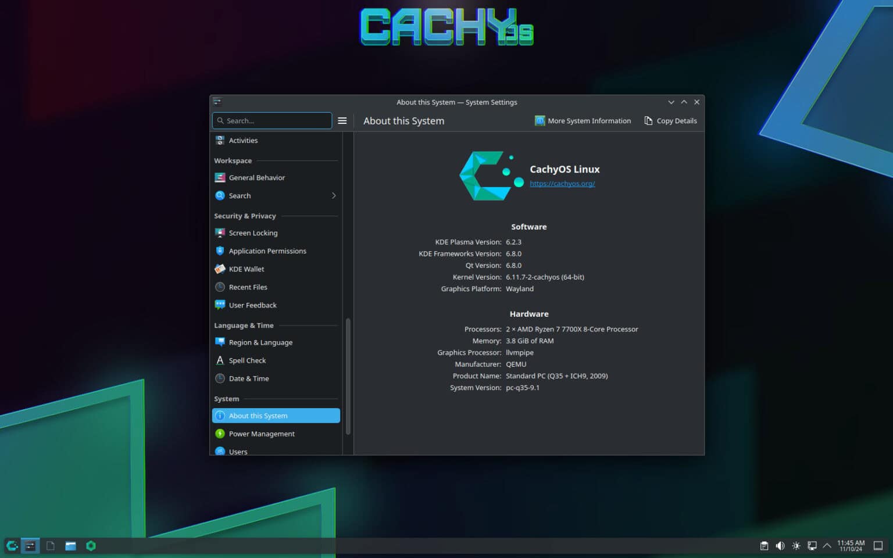893x558 pixels.
Task: Launch the Octopi package manager from the taskbar
Action: 91,545
